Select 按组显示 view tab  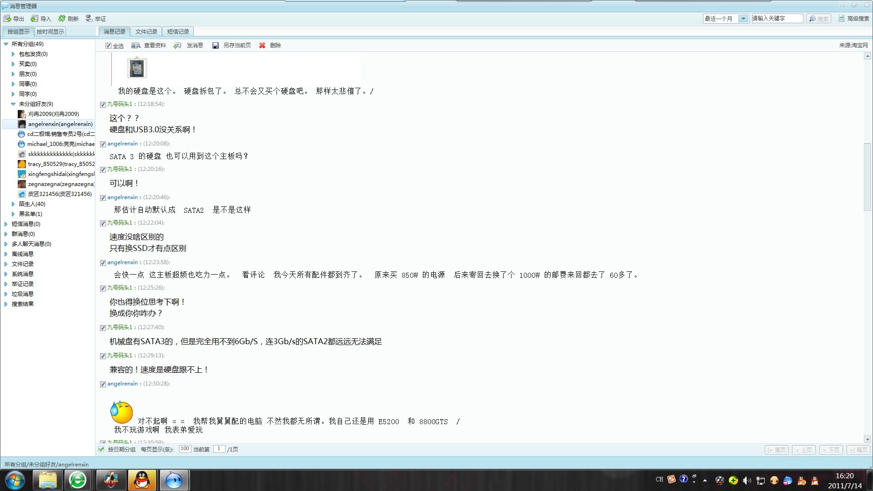click(x=18, y=31)
